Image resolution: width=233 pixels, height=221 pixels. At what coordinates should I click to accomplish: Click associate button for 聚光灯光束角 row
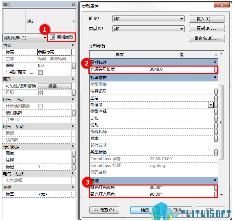(x=216, y=188)
